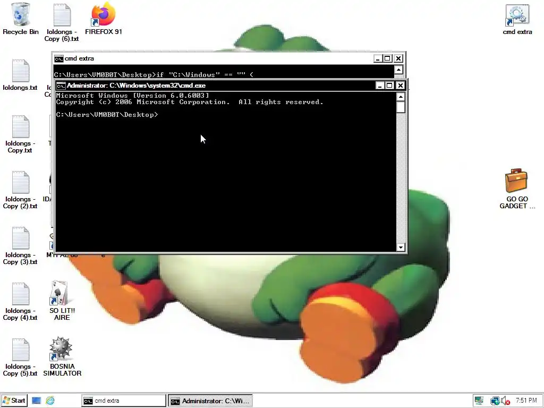
Task: Select loldongs - Copy (2).txt file icon
Action: tap(20, 190)
